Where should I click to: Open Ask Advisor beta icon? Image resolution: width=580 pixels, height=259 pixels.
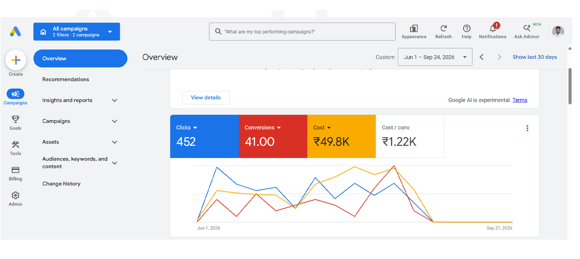pos(527,28)
